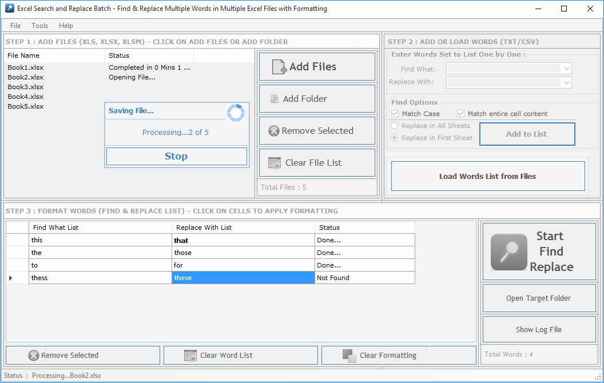
Task: Click the Add Folder icon
Action: [275, 99]
